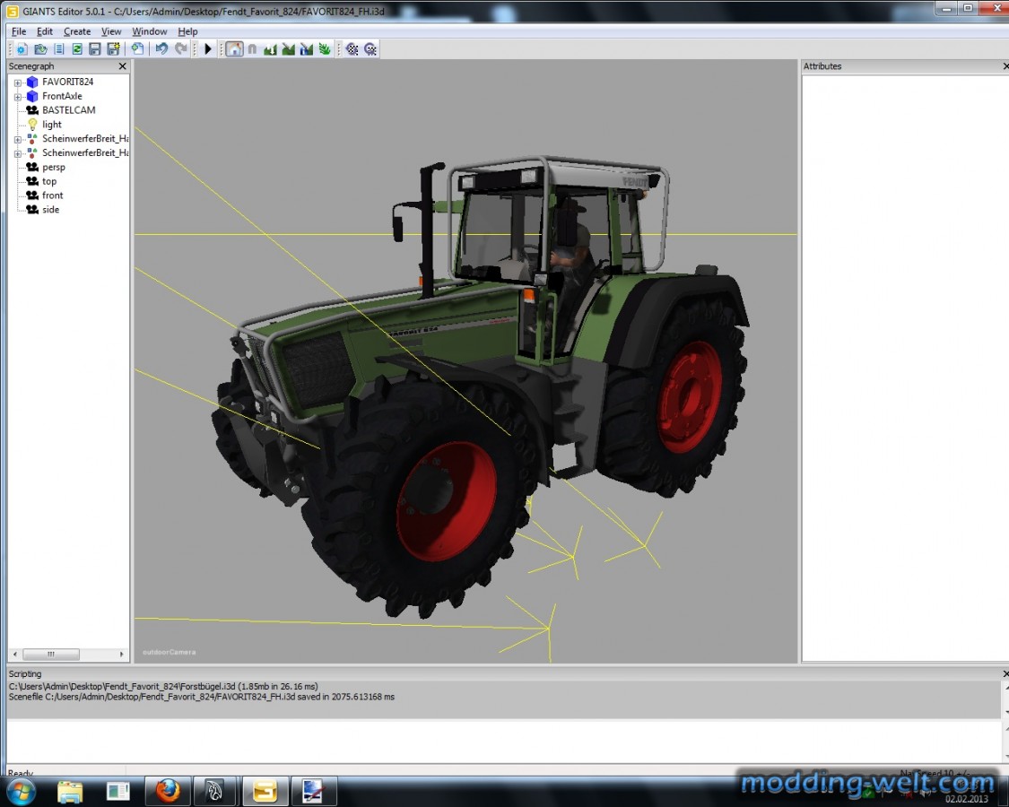1009x807 pixels.
Task: Open the Window menu
Action: click(149, 30)
